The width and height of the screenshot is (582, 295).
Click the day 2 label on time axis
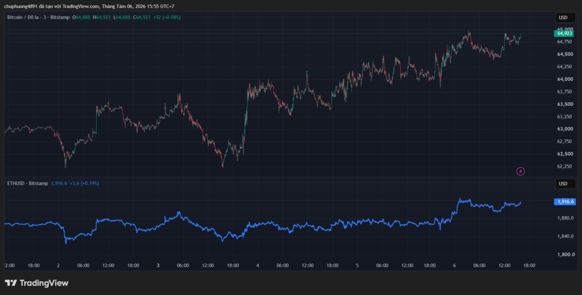tap(59, 265)
